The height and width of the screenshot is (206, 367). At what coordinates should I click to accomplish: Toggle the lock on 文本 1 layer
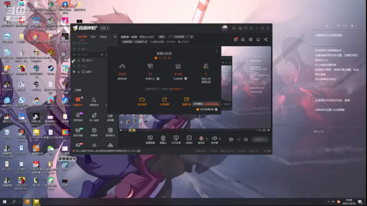click(x=78, y=60)
